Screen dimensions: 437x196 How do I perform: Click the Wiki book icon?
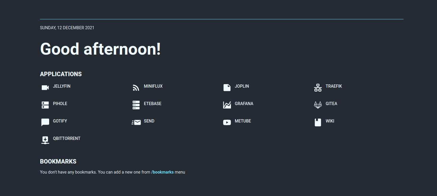(318, 122)
